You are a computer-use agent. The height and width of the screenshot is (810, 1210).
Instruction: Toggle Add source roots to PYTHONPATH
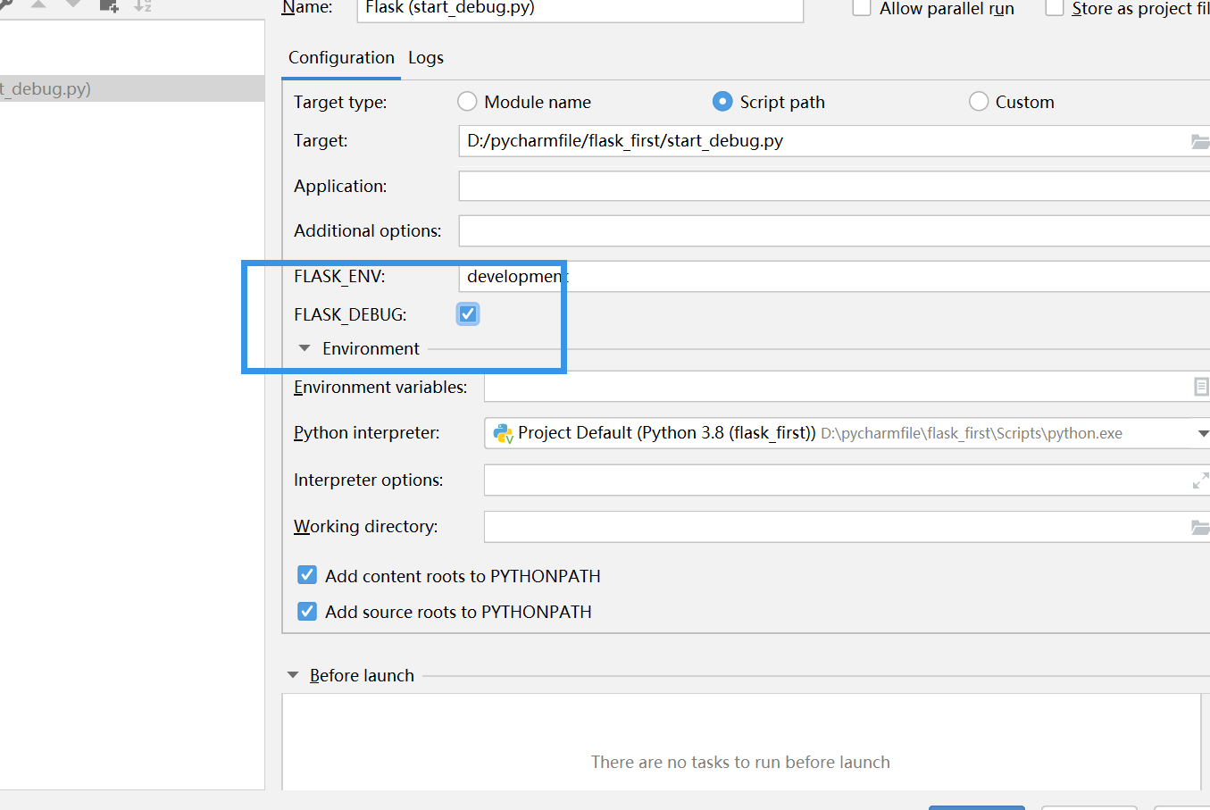point(307,611)
